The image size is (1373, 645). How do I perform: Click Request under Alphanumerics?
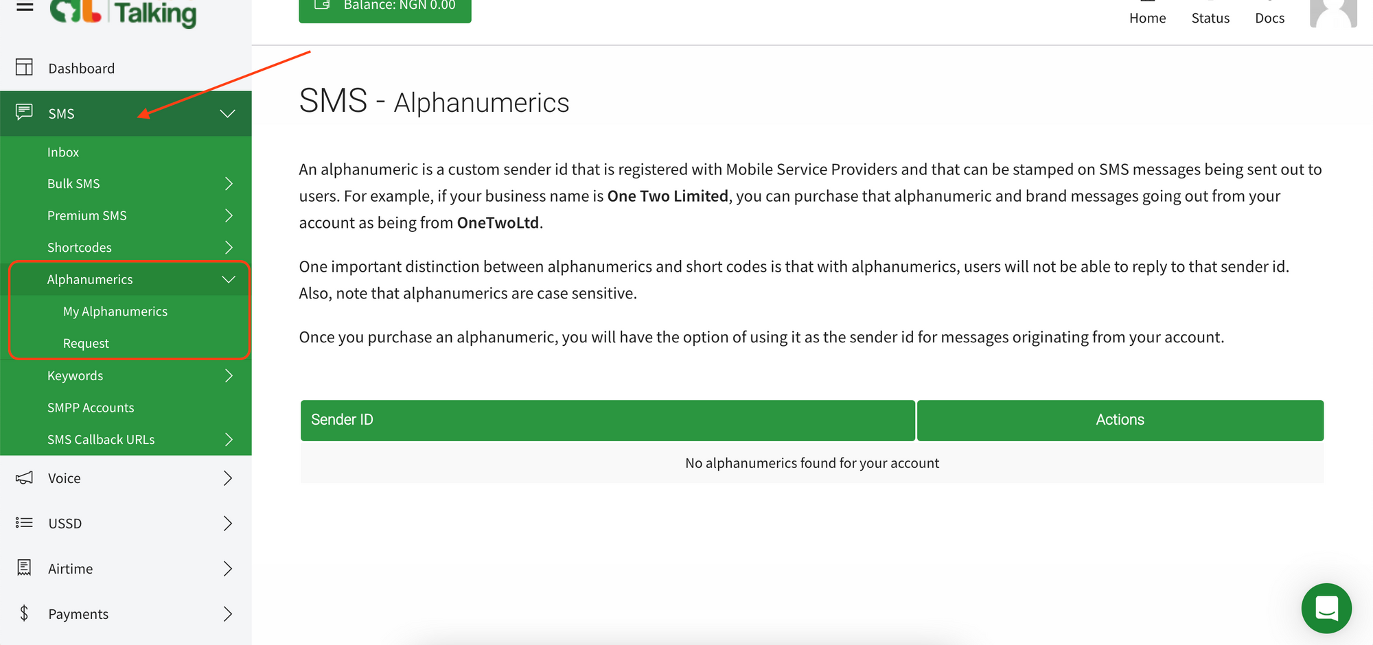86,342
